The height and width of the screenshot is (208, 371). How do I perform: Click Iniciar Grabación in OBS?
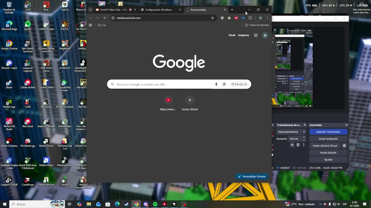328,139
